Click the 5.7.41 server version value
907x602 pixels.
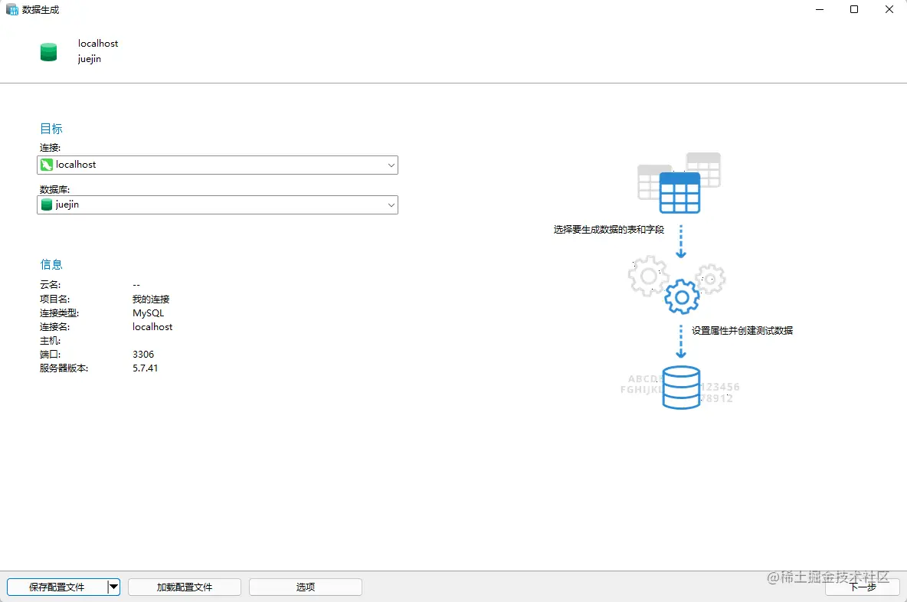pos(146,368)
